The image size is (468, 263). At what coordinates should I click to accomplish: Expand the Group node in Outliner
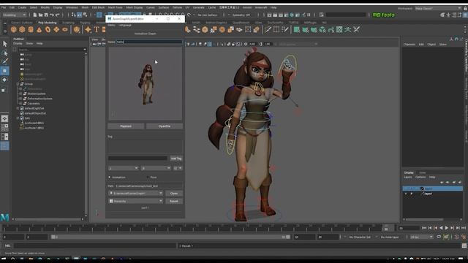click(18, 84)
